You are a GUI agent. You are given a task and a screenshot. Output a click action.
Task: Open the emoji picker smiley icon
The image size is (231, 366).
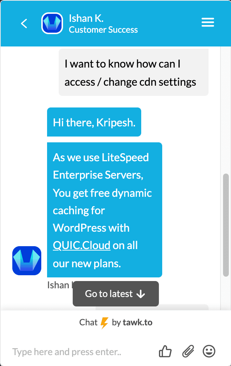[209, 351]
